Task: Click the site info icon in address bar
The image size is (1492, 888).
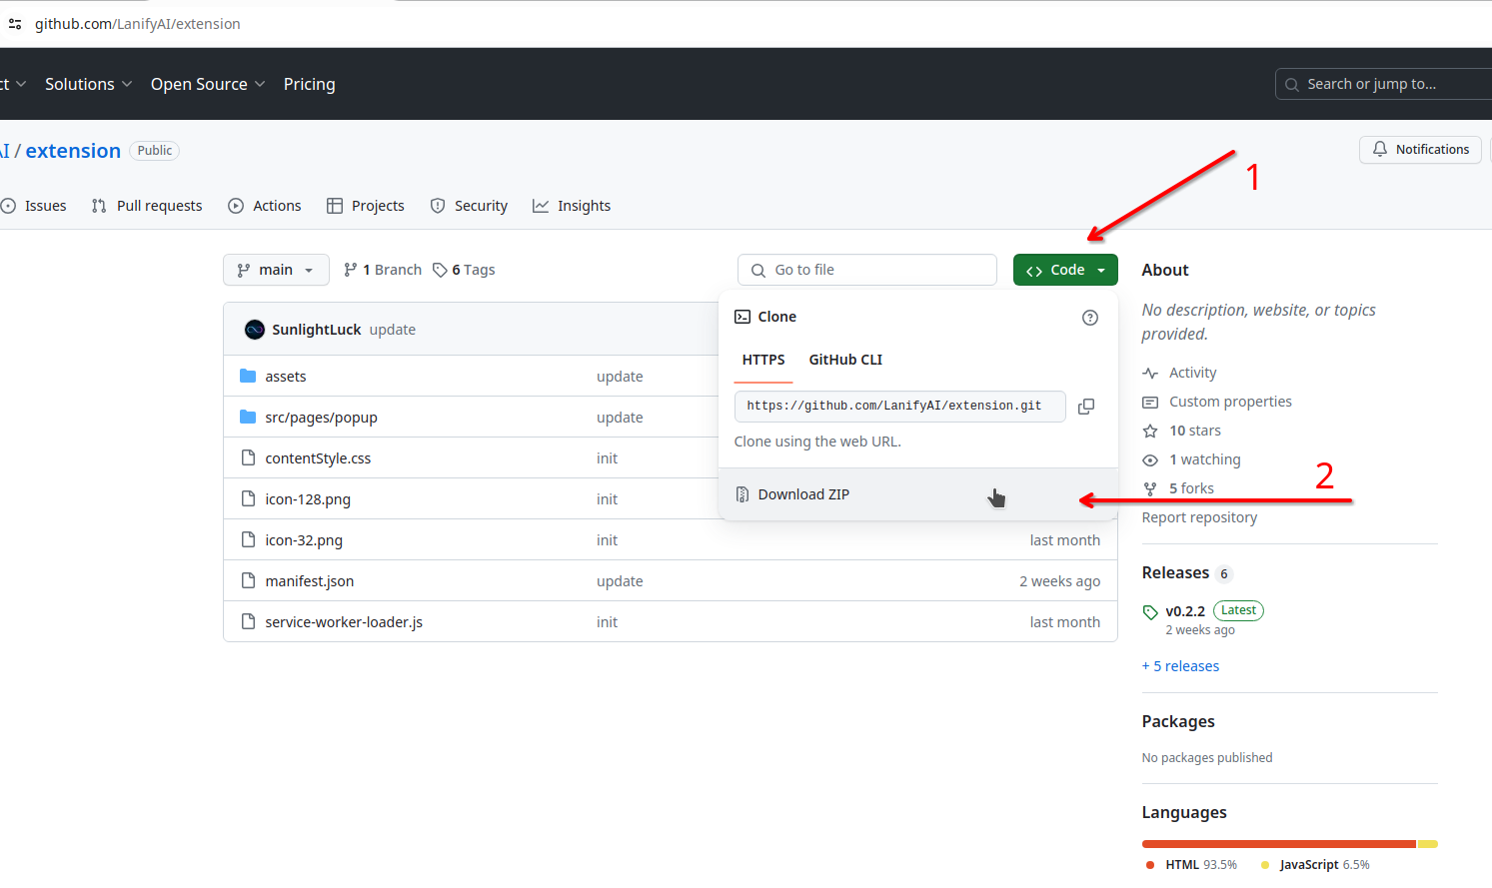Action: (15, 24)
